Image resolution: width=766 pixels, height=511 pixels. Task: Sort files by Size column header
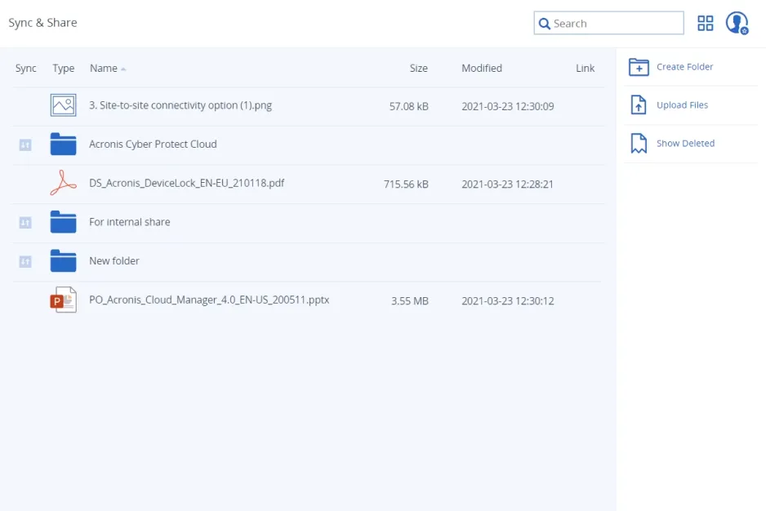(418, 69)
